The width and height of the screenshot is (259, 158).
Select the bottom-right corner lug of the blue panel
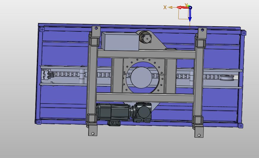[x=241, y=126]
